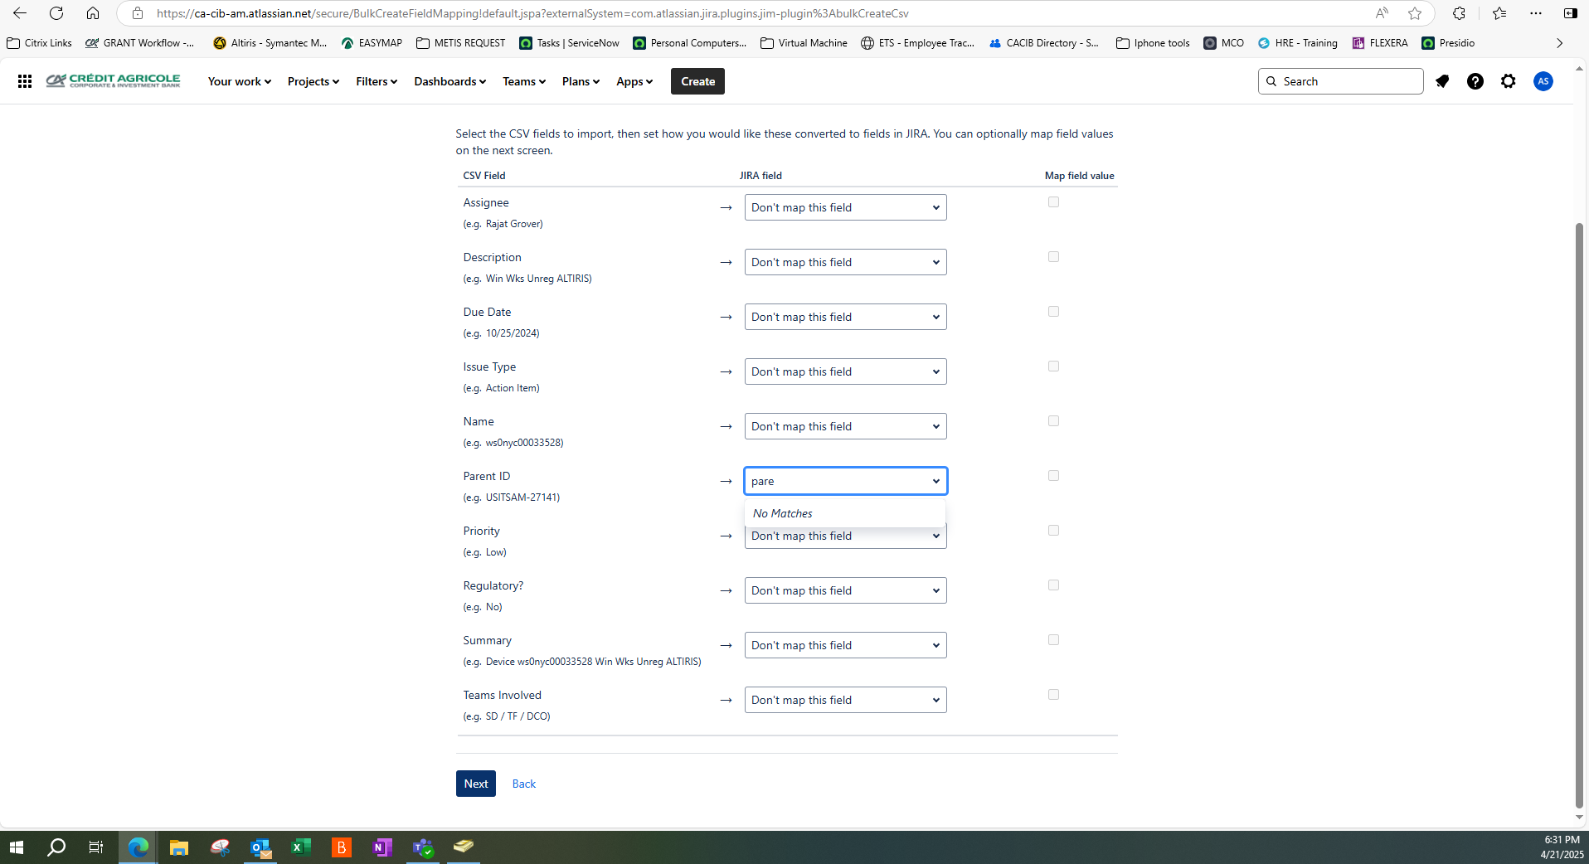The height and width of the screenshot is (864, 1589).
Task: Open EASYMAP bookmark
Action: (x=372, y=43)
